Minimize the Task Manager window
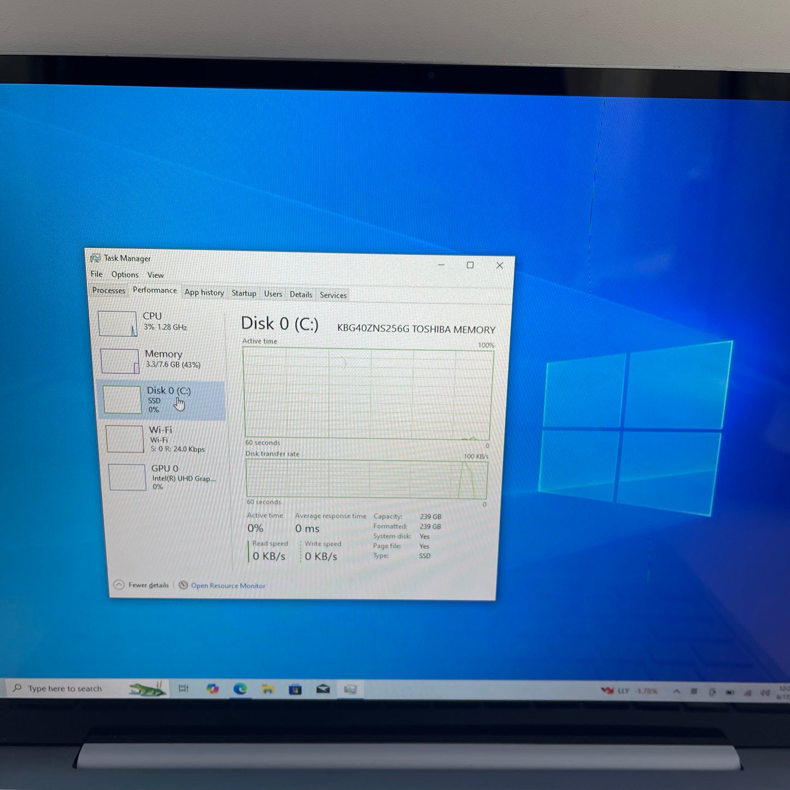 point(441,265)
